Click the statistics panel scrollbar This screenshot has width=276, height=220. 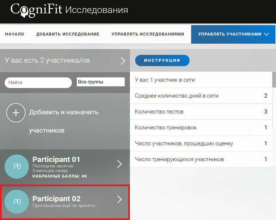click(x=274, y=80)
